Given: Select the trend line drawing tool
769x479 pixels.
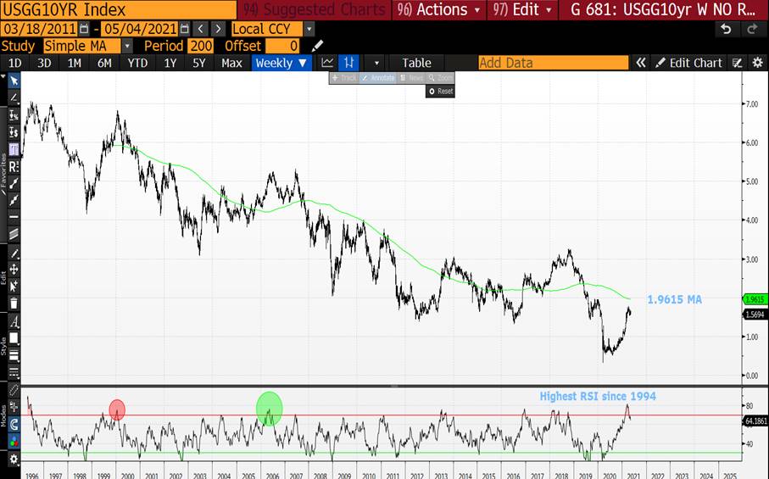Looking at the screenshot, I should pos(14,98).
